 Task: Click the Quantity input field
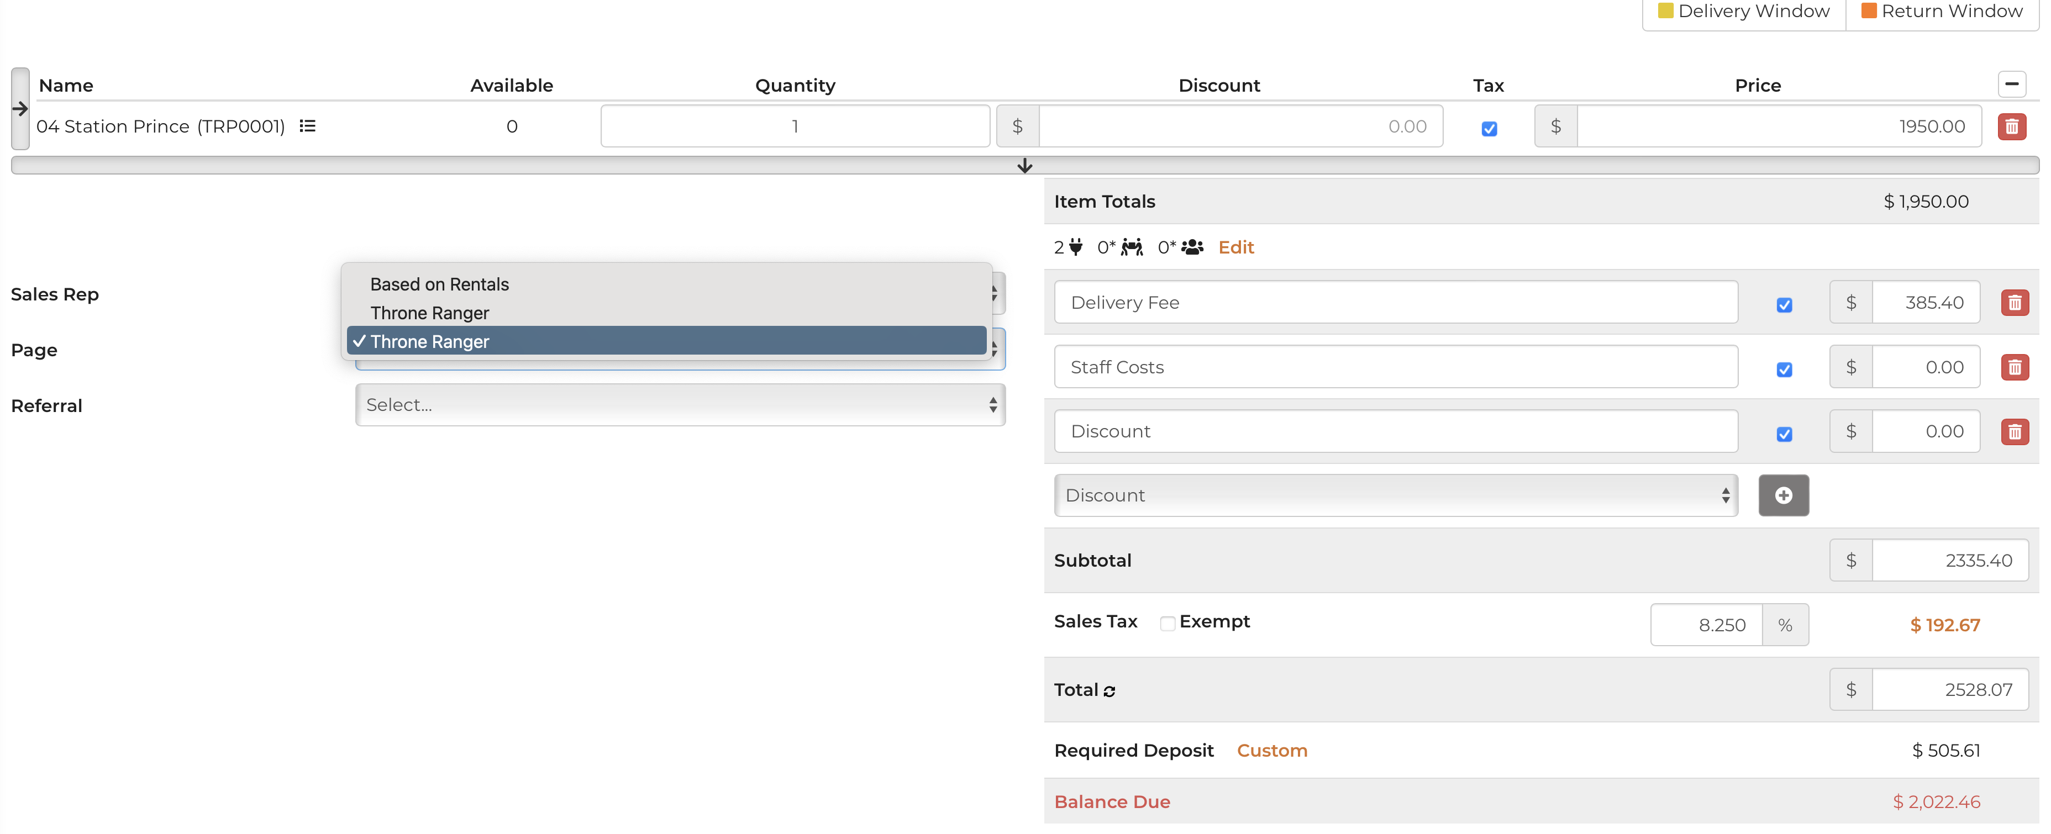794,126
